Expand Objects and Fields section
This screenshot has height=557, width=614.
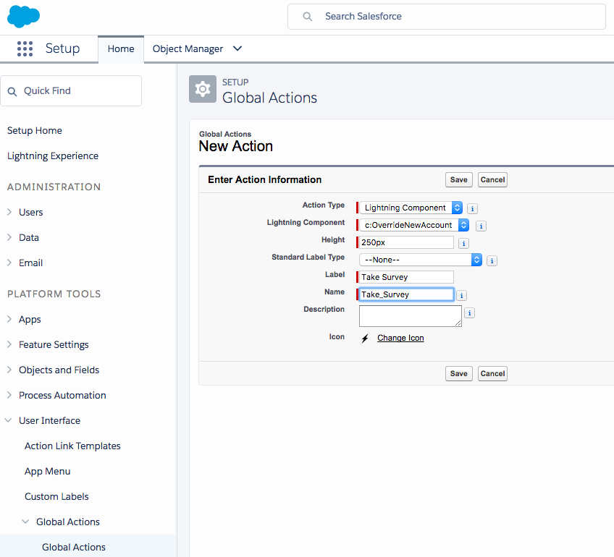tap(9, 370)
